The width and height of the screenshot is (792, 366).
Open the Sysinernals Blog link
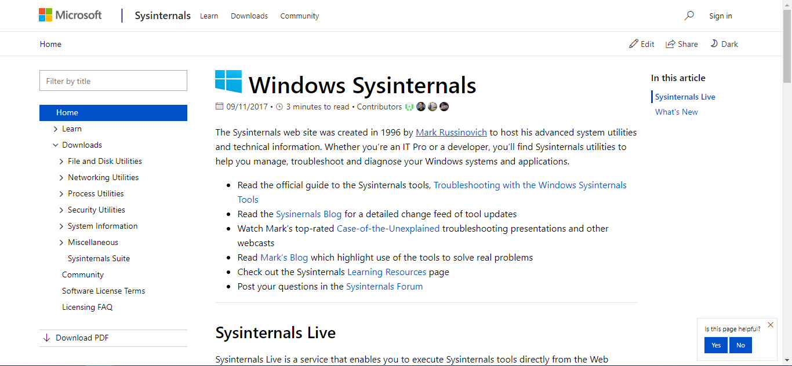point(309,214)
